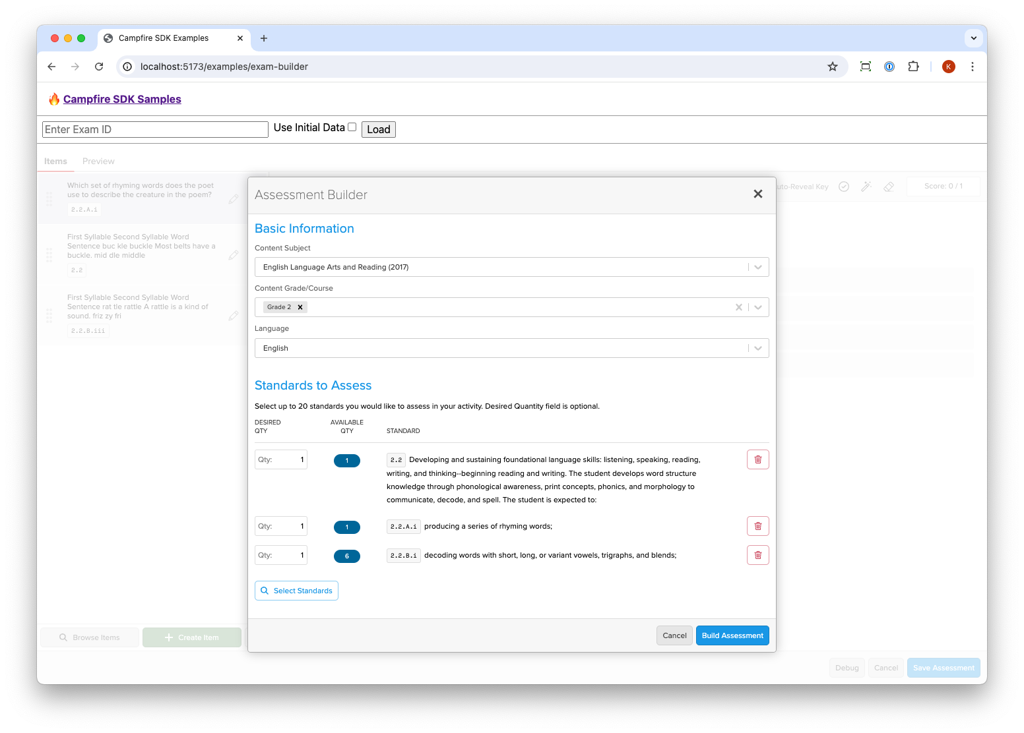
Task: Remove the 2.2.B.i decoding words standard
Action: tap(757, 555)
